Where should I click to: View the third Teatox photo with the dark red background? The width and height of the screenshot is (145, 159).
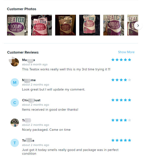[65, 25]
